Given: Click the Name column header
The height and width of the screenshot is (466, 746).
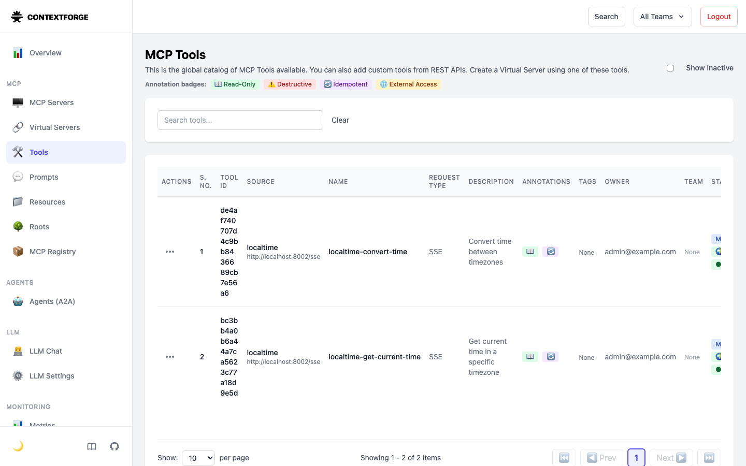Looking at the screenshot, I should point(338,182).
